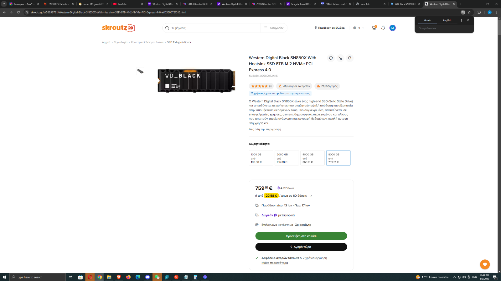Open Firefox from the taskbar
Viewport: 501px width, 281px height.
128,277
